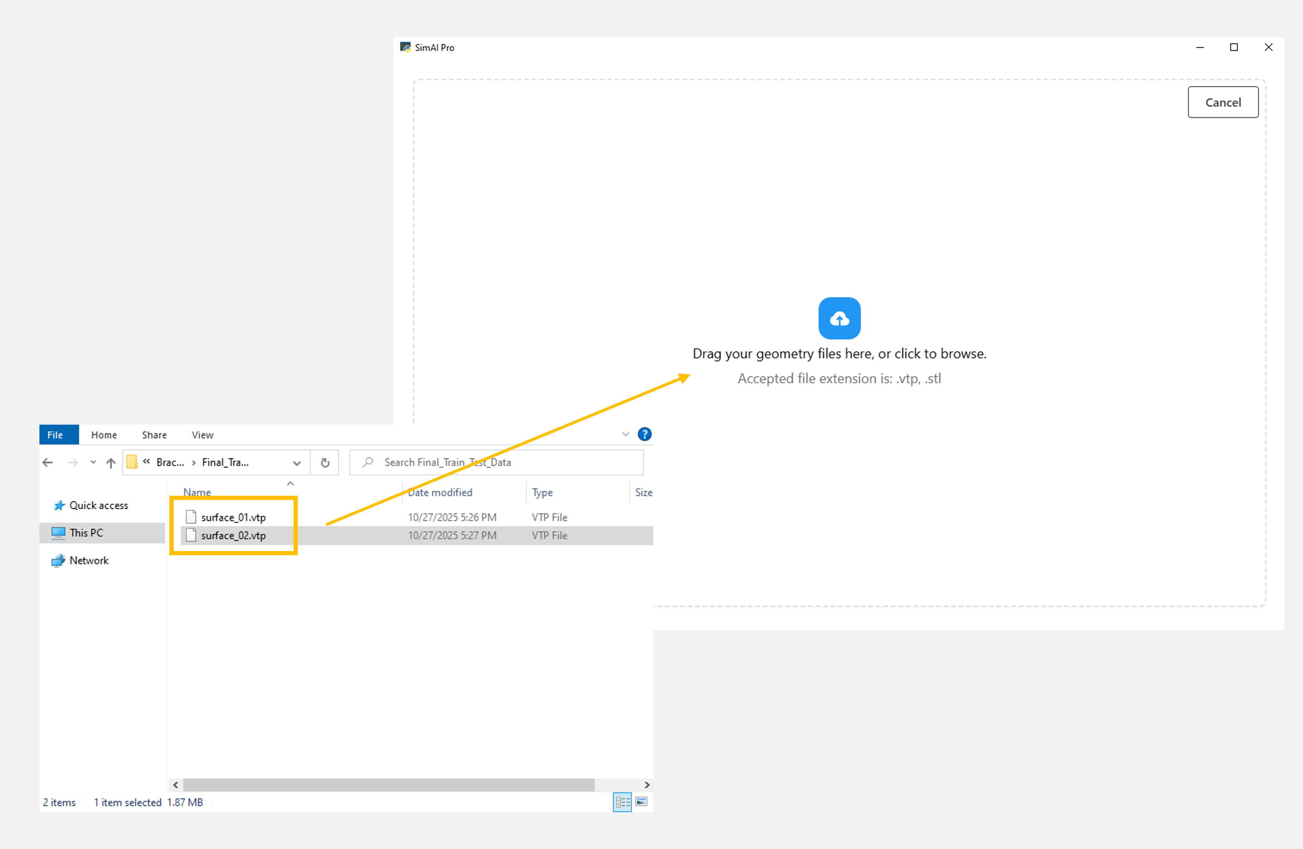
Task: Open the address bar history dropdown
Action: (297, 463)
